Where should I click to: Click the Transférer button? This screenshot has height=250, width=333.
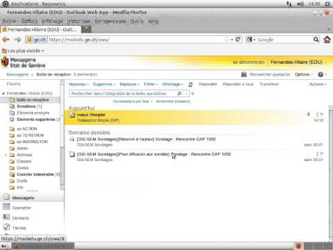click(268, 84)
